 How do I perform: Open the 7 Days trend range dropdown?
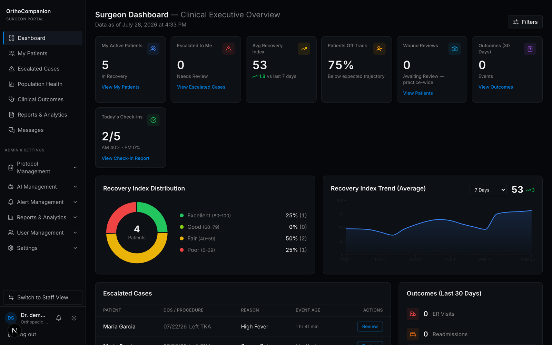[488, 190]
